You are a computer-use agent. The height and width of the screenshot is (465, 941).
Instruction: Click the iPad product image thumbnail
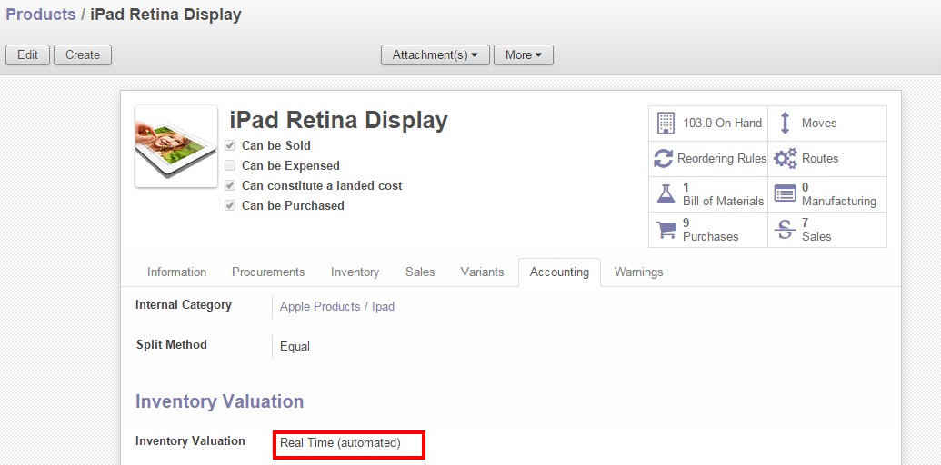pos(175,147)
